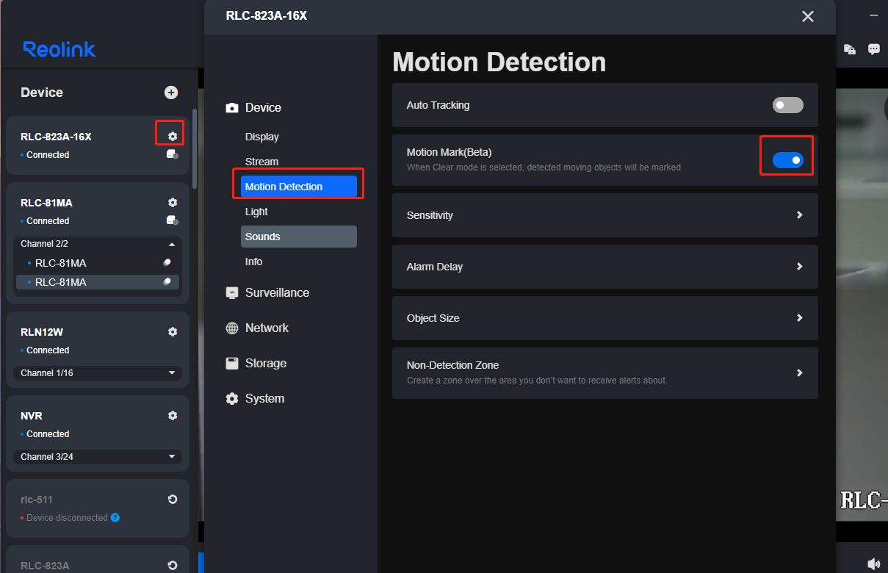Select Stream in Device submenu

(x=261, y=162)
